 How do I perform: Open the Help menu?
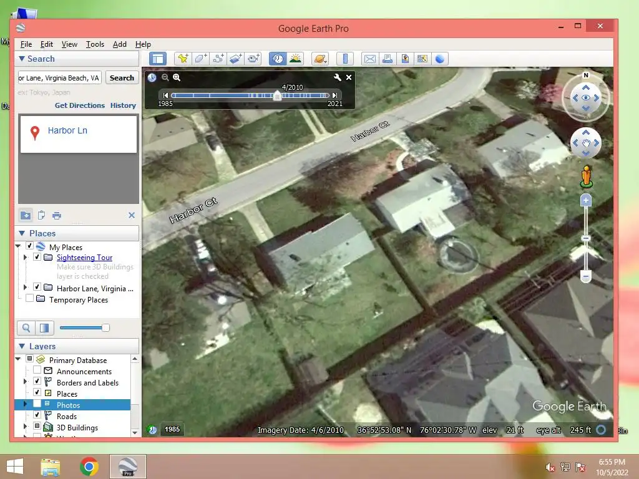[x=143, y=44]
